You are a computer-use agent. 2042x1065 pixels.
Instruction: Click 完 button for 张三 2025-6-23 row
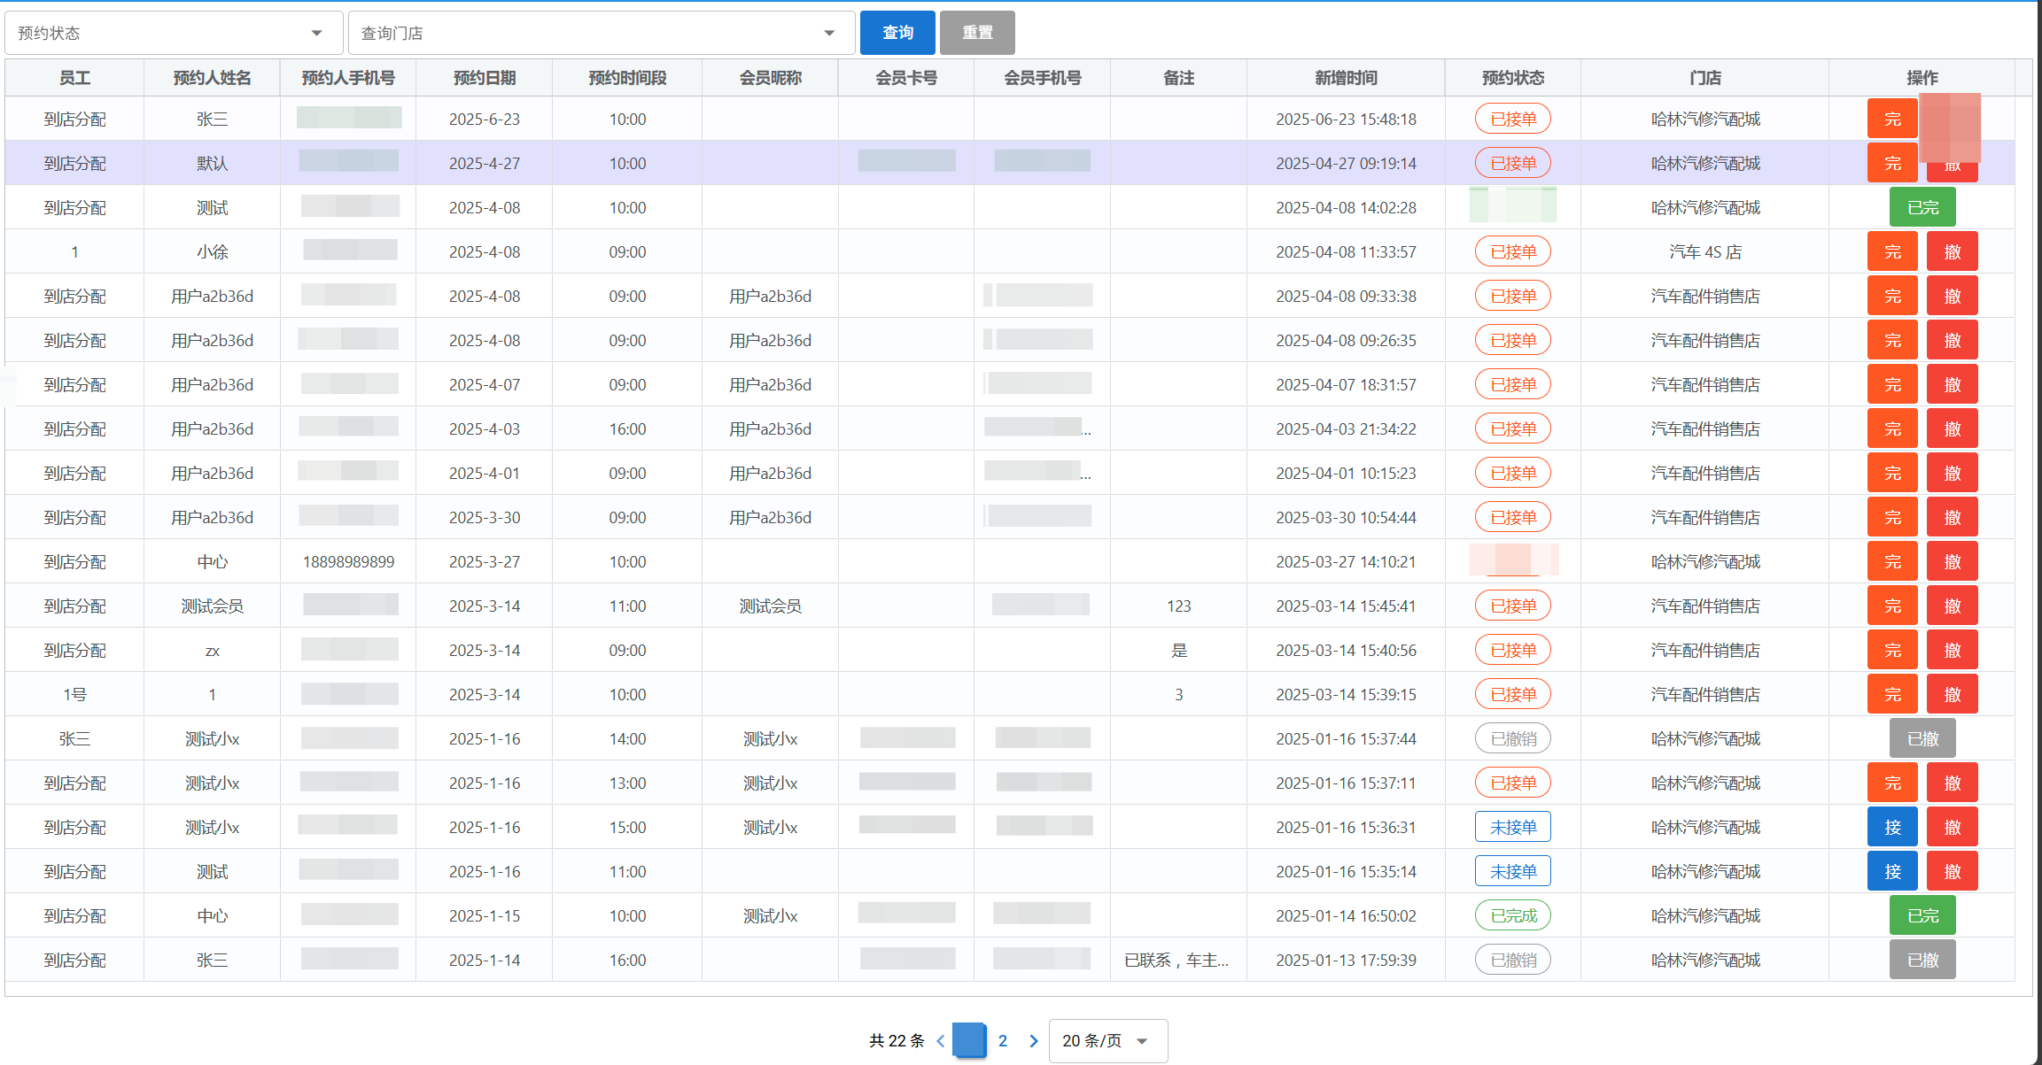coord(1892,119)
